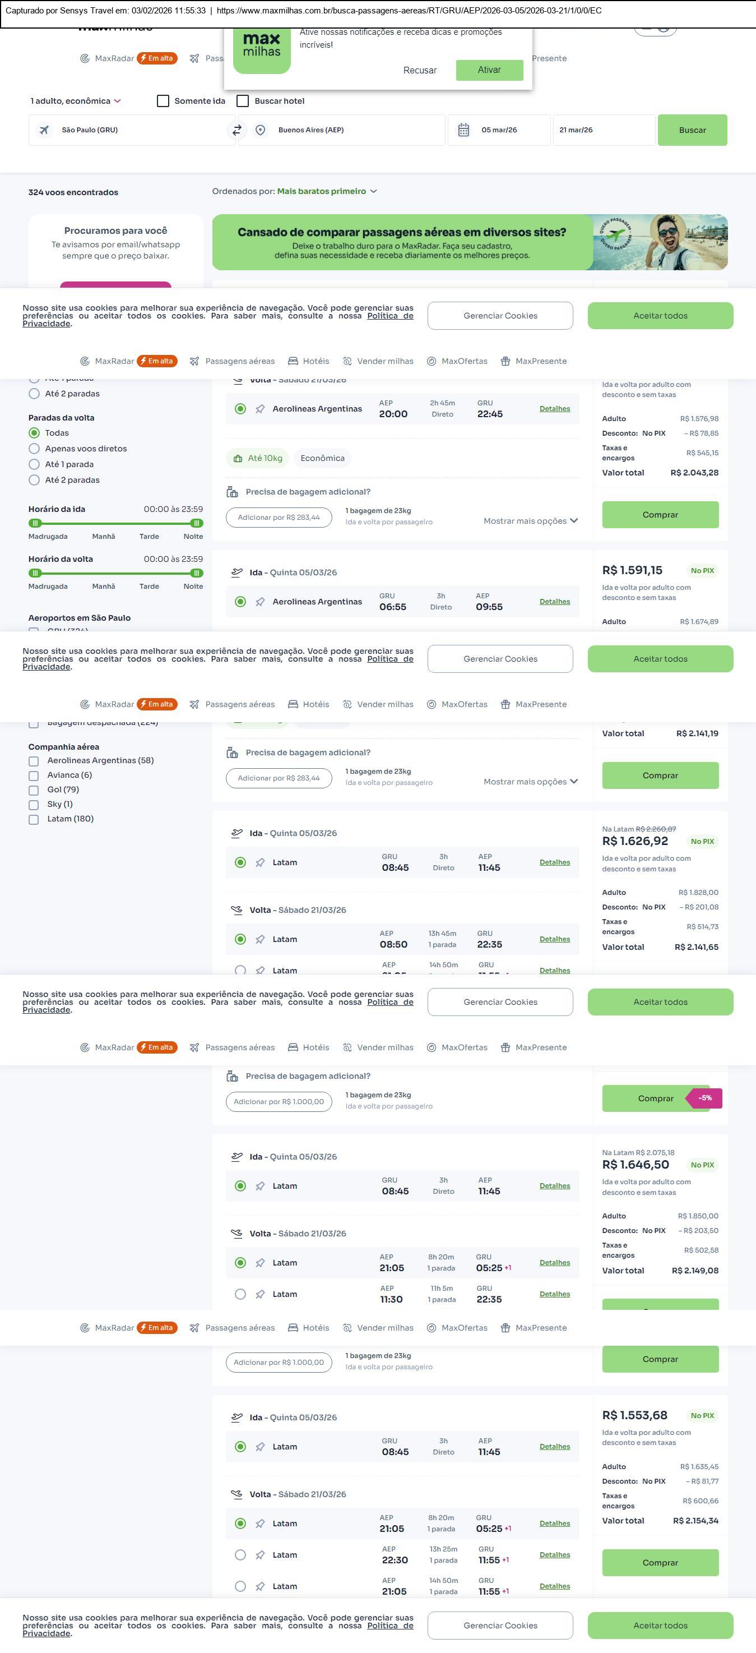Click the location pin icon in destination field
756x1653 pixels.
point(261,130)
